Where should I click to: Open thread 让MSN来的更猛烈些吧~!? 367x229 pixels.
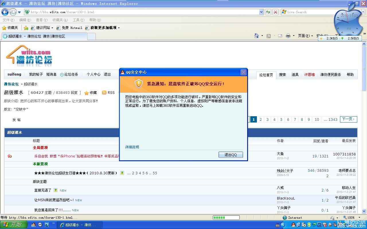click(54, 200)
